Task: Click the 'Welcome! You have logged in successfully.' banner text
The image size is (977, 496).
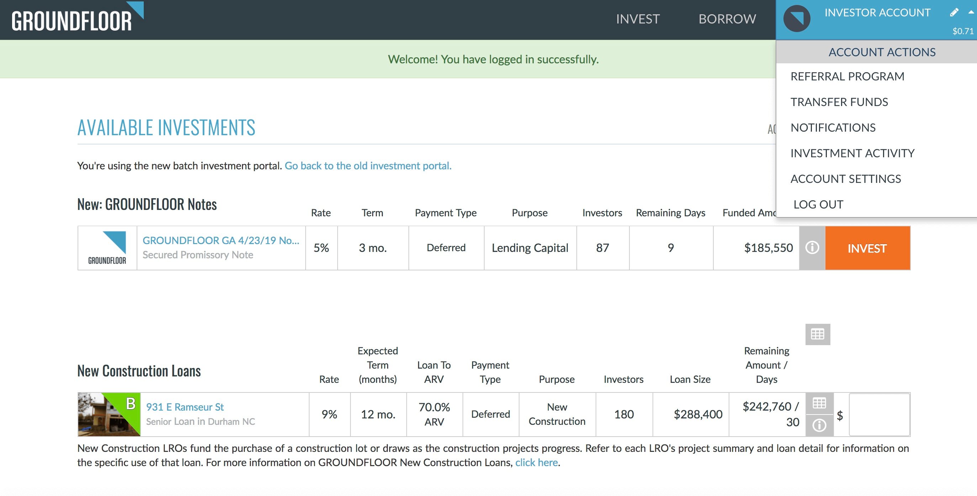Action: point(493,59)
